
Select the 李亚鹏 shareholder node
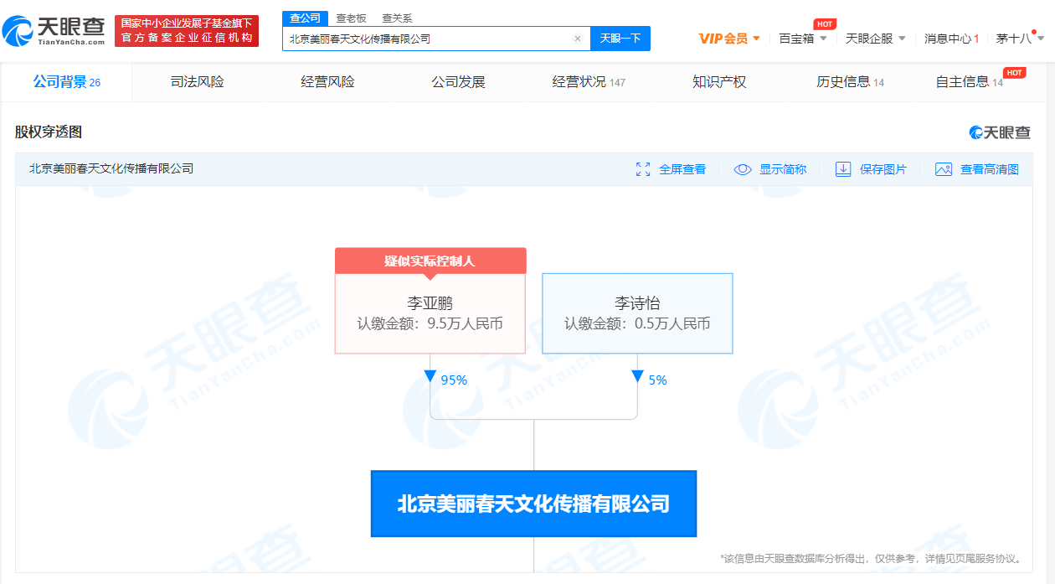click(x=430, y=313)
